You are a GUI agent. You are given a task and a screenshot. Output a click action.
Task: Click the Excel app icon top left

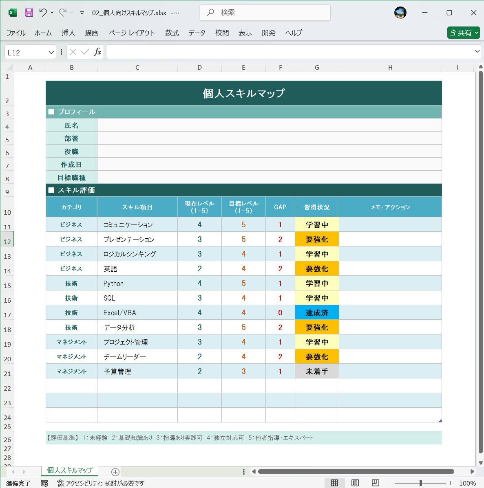(12, 13)
